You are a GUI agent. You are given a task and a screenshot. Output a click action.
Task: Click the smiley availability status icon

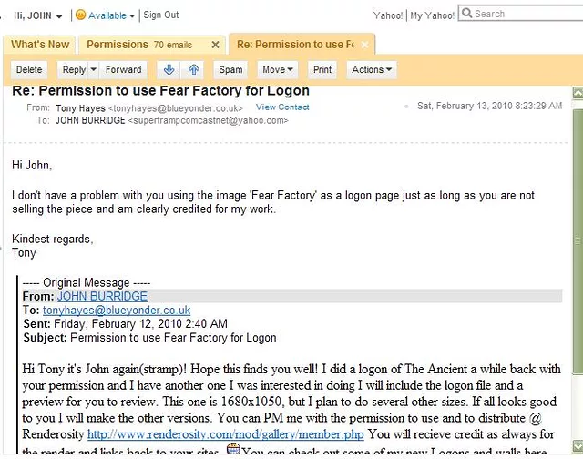80,15
